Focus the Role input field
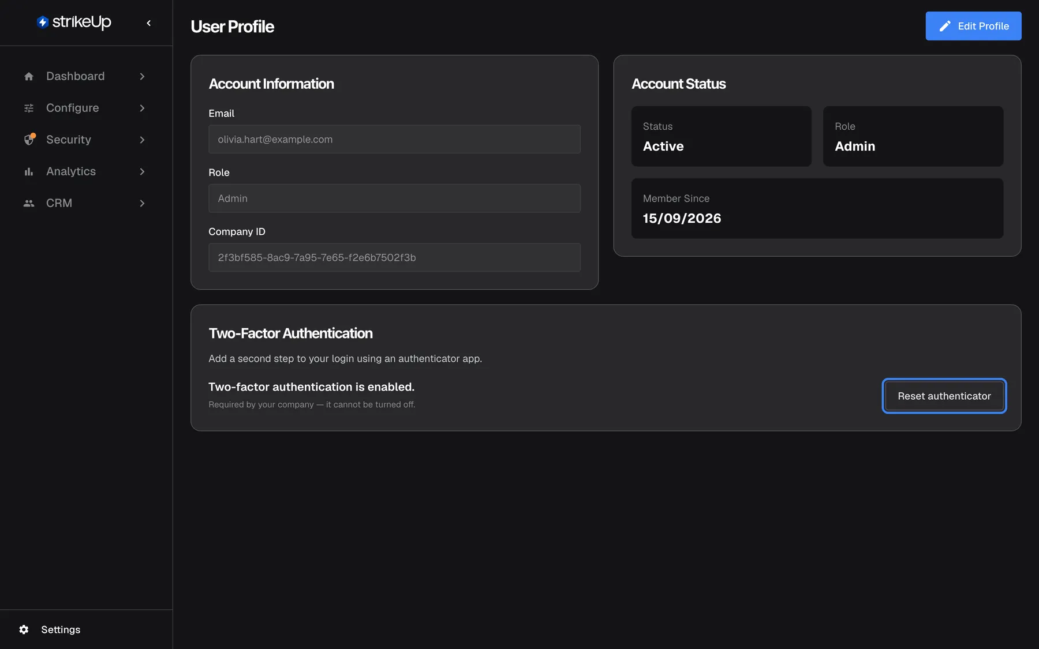Image resolution: width=1039 pixels, height=649 pixels. click(x=394, y=198)
